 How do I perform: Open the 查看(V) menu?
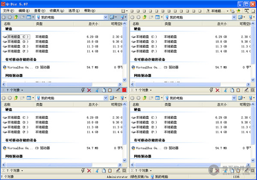(x=40, y=11)
